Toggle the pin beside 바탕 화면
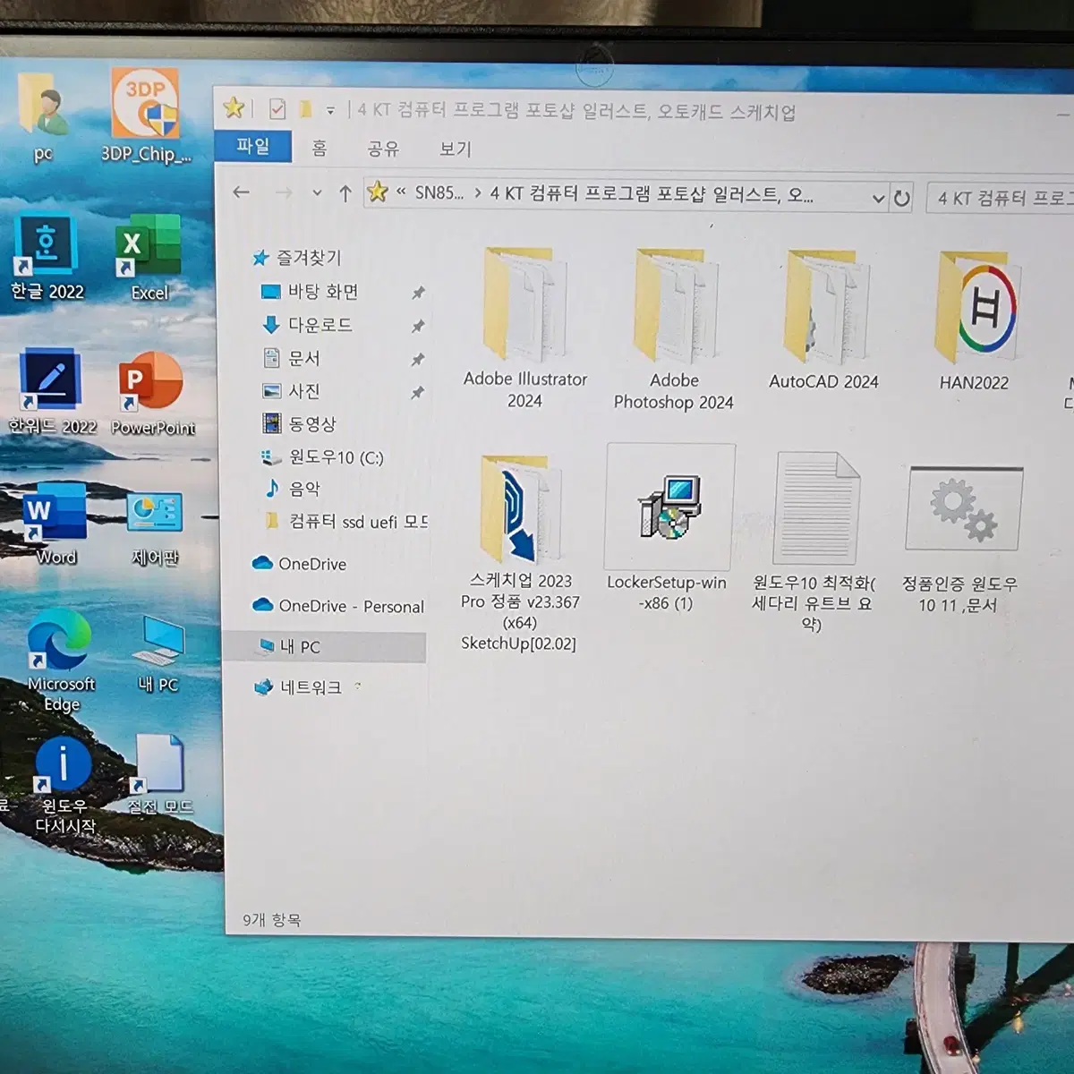The image size is (1074, 1074). 417,293
